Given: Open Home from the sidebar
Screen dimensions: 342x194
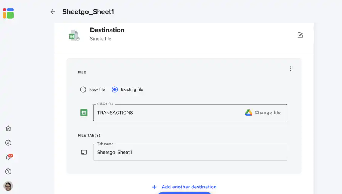Looking at the screenshot, I should (x=8, y=128).
